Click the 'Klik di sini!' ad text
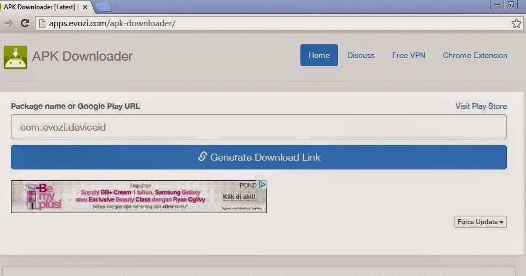 pyautogui.click(x=239, y=197)
